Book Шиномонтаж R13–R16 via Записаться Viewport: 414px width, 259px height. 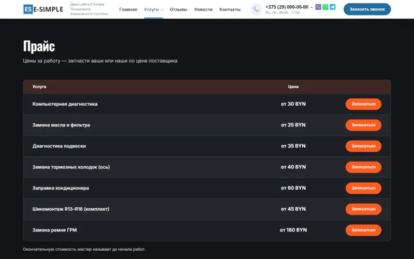pos(363,209)
